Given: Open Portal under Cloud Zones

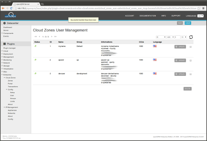Looking at the screenshot, I should click(10, 84).
